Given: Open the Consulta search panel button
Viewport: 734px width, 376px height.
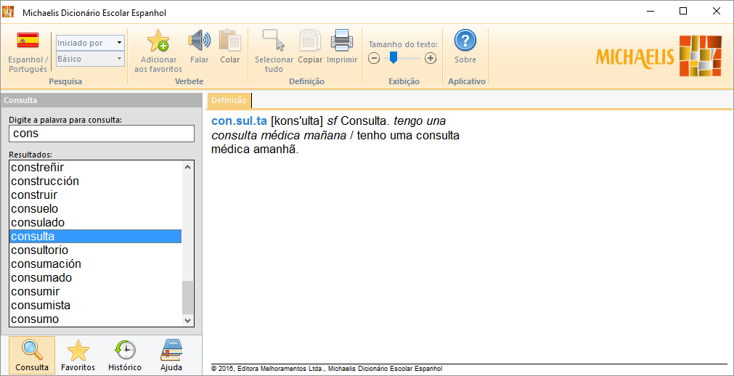Looking at the screenshot, I should point(32,355).
